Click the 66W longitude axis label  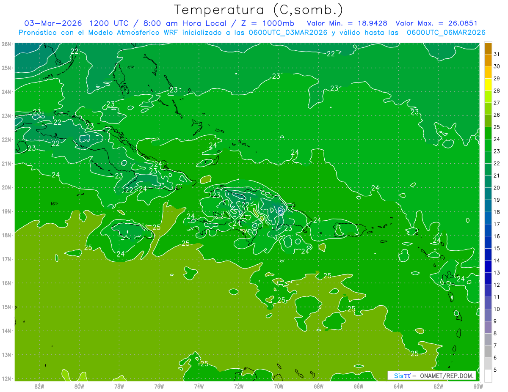(359, 386)
